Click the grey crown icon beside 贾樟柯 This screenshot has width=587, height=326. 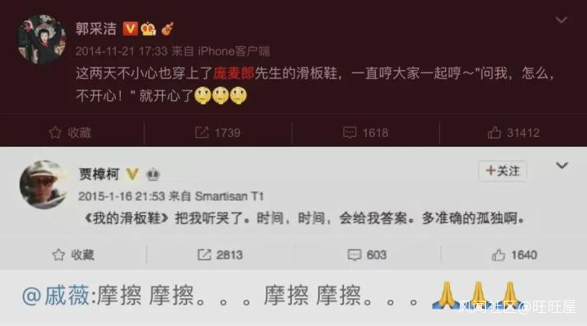point(152,174)
